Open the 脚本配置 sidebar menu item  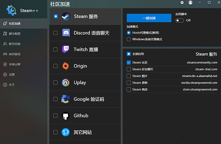tap(24, 34)
